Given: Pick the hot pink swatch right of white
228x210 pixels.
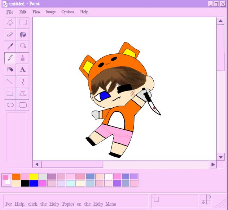Looking at the screenshot, I should coord(117,177).
